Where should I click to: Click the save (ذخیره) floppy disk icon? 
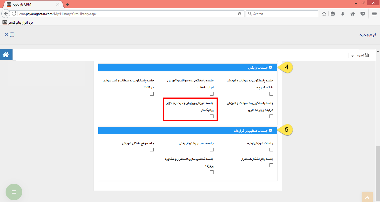point(367,55)
